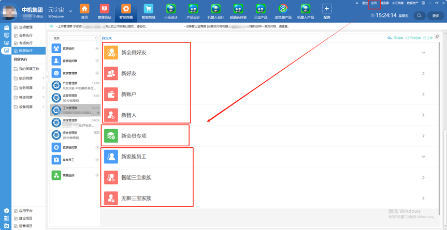Open the 新好友 icon

(111, 73)
